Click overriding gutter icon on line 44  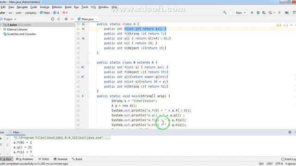[x=83, y=67]
